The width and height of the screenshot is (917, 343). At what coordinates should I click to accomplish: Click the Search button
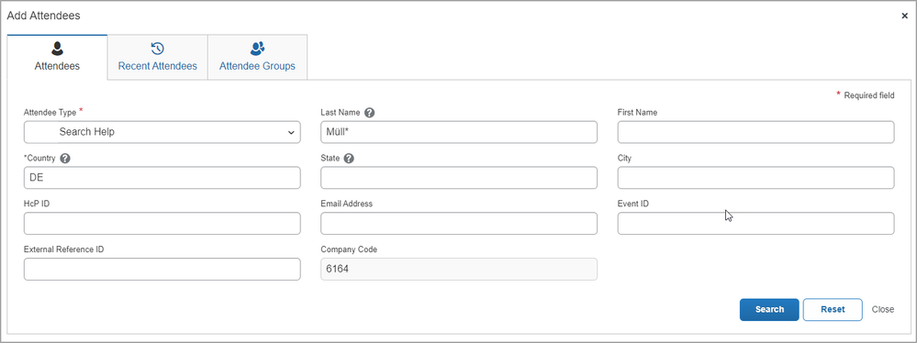tap(769, 310)
